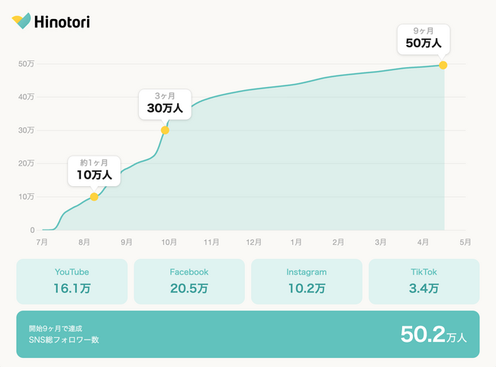The image size is (496, 367).
Task: Click the 20万 y-axis label
Action: (26, 163)
